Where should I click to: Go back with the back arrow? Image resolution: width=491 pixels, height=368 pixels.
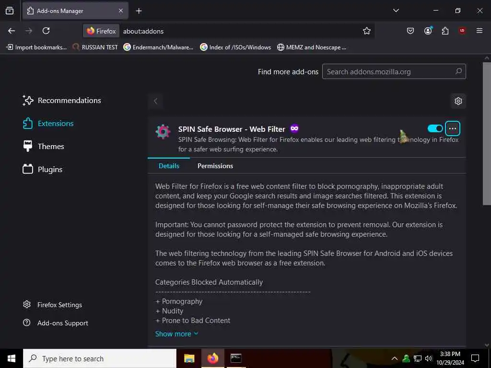point(12,31)
